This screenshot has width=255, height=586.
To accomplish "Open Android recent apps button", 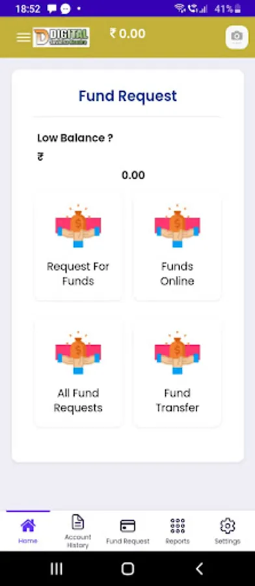I will [57, 569].
